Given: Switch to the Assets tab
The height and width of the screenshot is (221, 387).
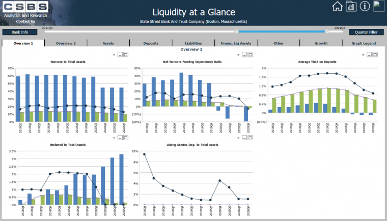Looking at the screenshot, I should click(108, 43).
